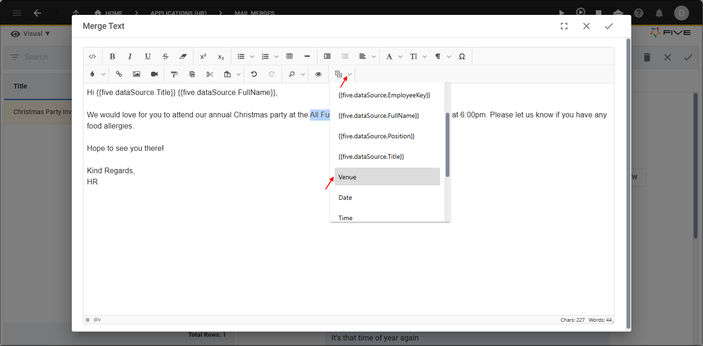Click the Merge Text dialog vertical scrollbar
The width and height of the screenshot is (703, 346).
click(628, 184)
